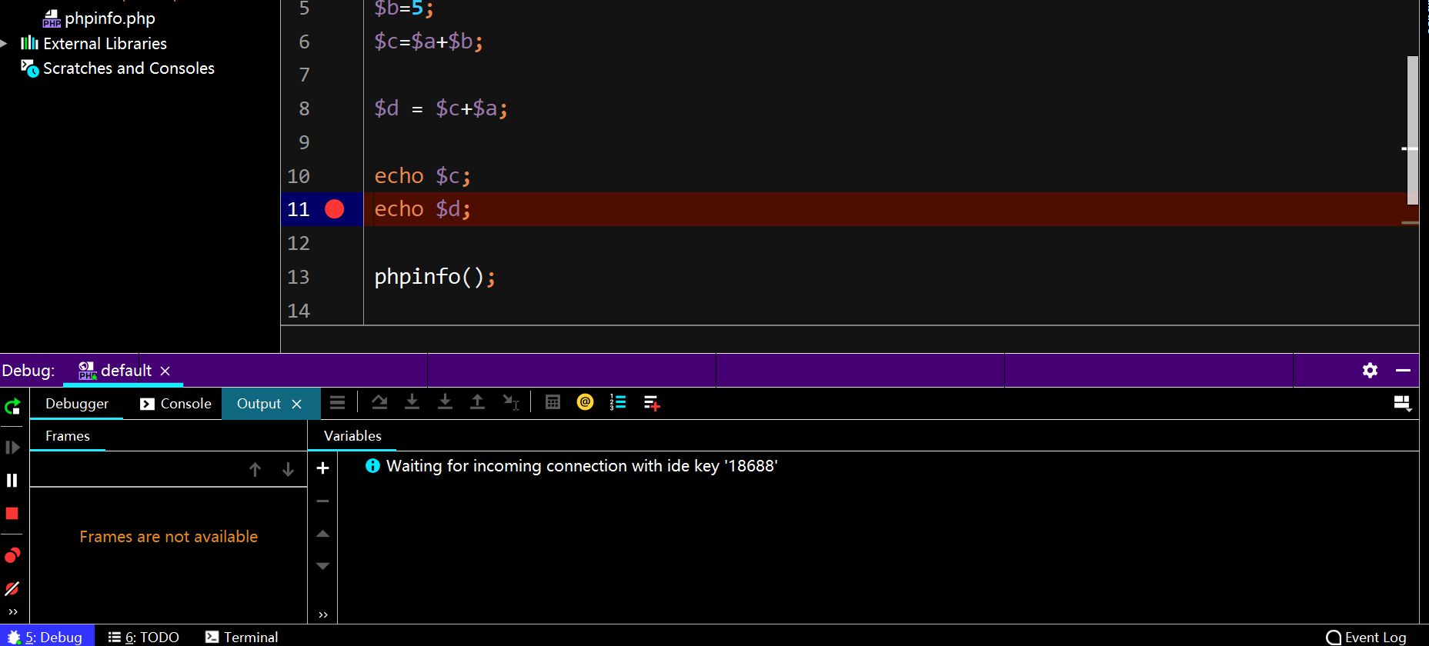Click 'Waiting for incoming connection' message
The width and height of the screenshot is (1429, 646).
[x=582, y=466]
